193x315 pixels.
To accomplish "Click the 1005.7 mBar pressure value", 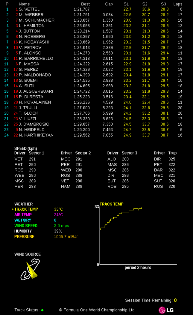I will click(66, 237).
